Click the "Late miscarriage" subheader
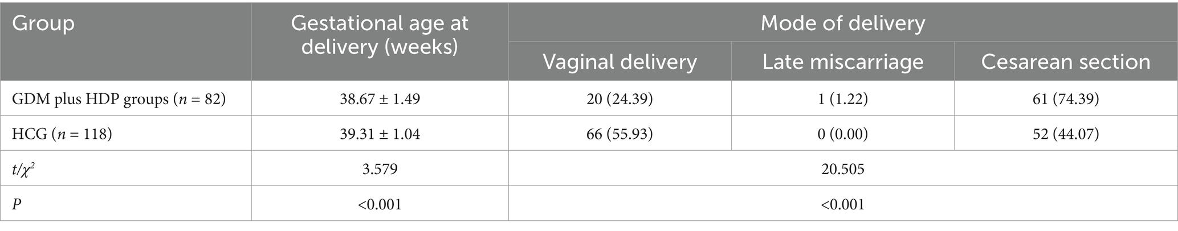Viewport: 1178px width, 231px height. coord(843,61)
